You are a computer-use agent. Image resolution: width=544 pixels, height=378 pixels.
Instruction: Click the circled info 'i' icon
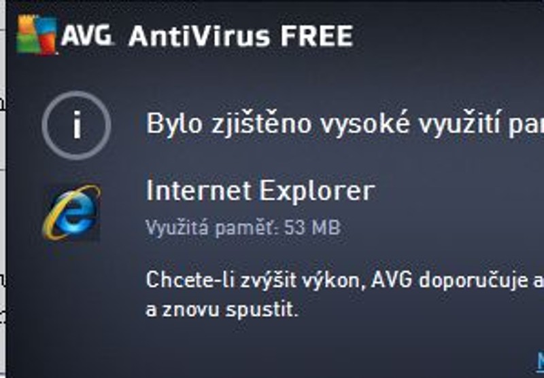(x=76, y=126)
